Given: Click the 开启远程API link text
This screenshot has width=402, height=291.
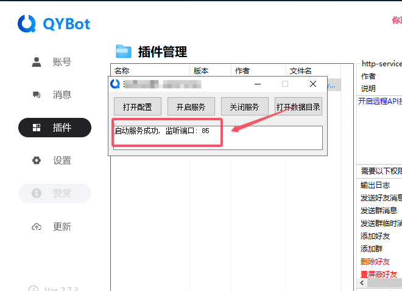Looking at the screenshot, I should point(380,101).
